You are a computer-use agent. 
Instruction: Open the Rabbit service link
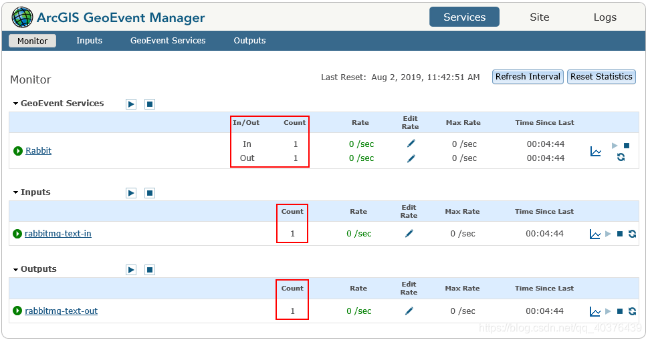[x=38, y=150]
